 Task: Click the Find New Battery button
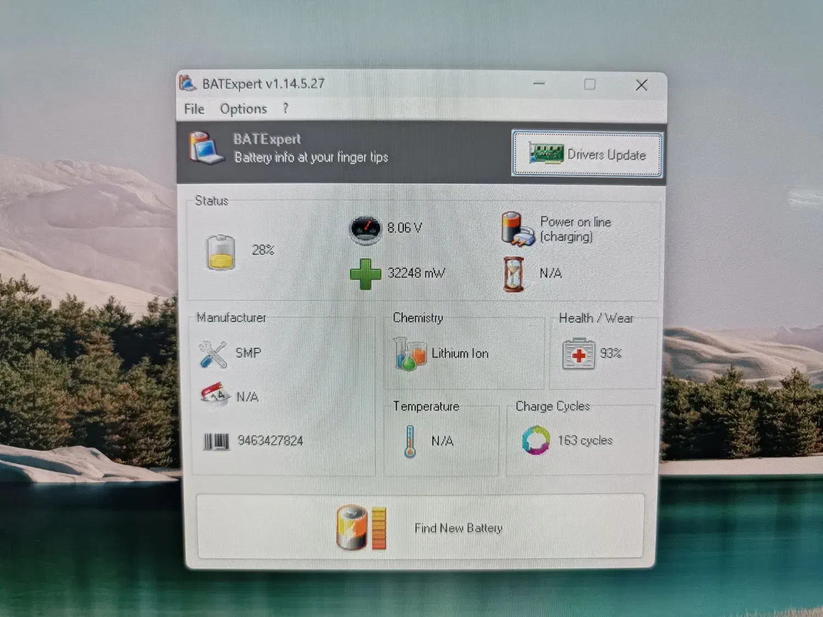(420, 527)
